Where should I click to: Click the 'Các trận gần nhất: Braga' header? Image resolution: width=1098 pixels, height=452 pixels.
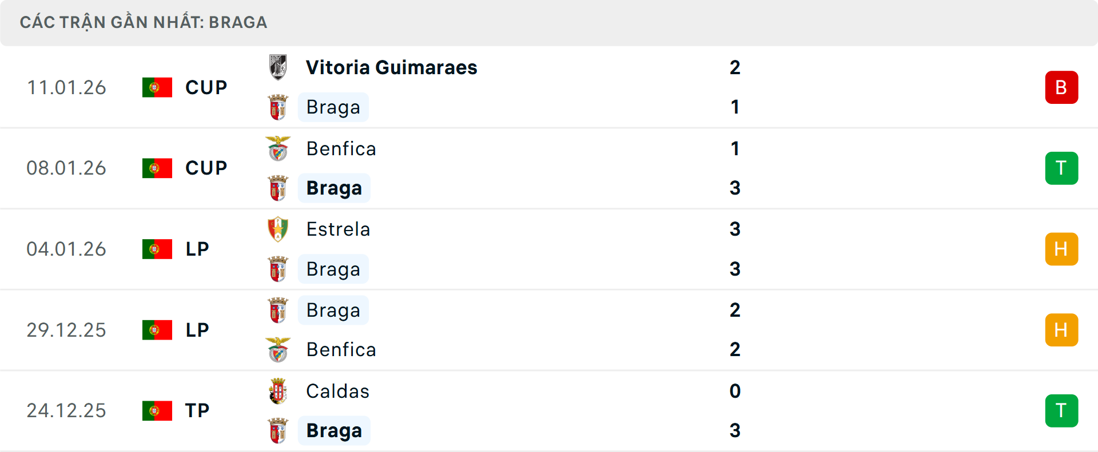tap(144, 22)
